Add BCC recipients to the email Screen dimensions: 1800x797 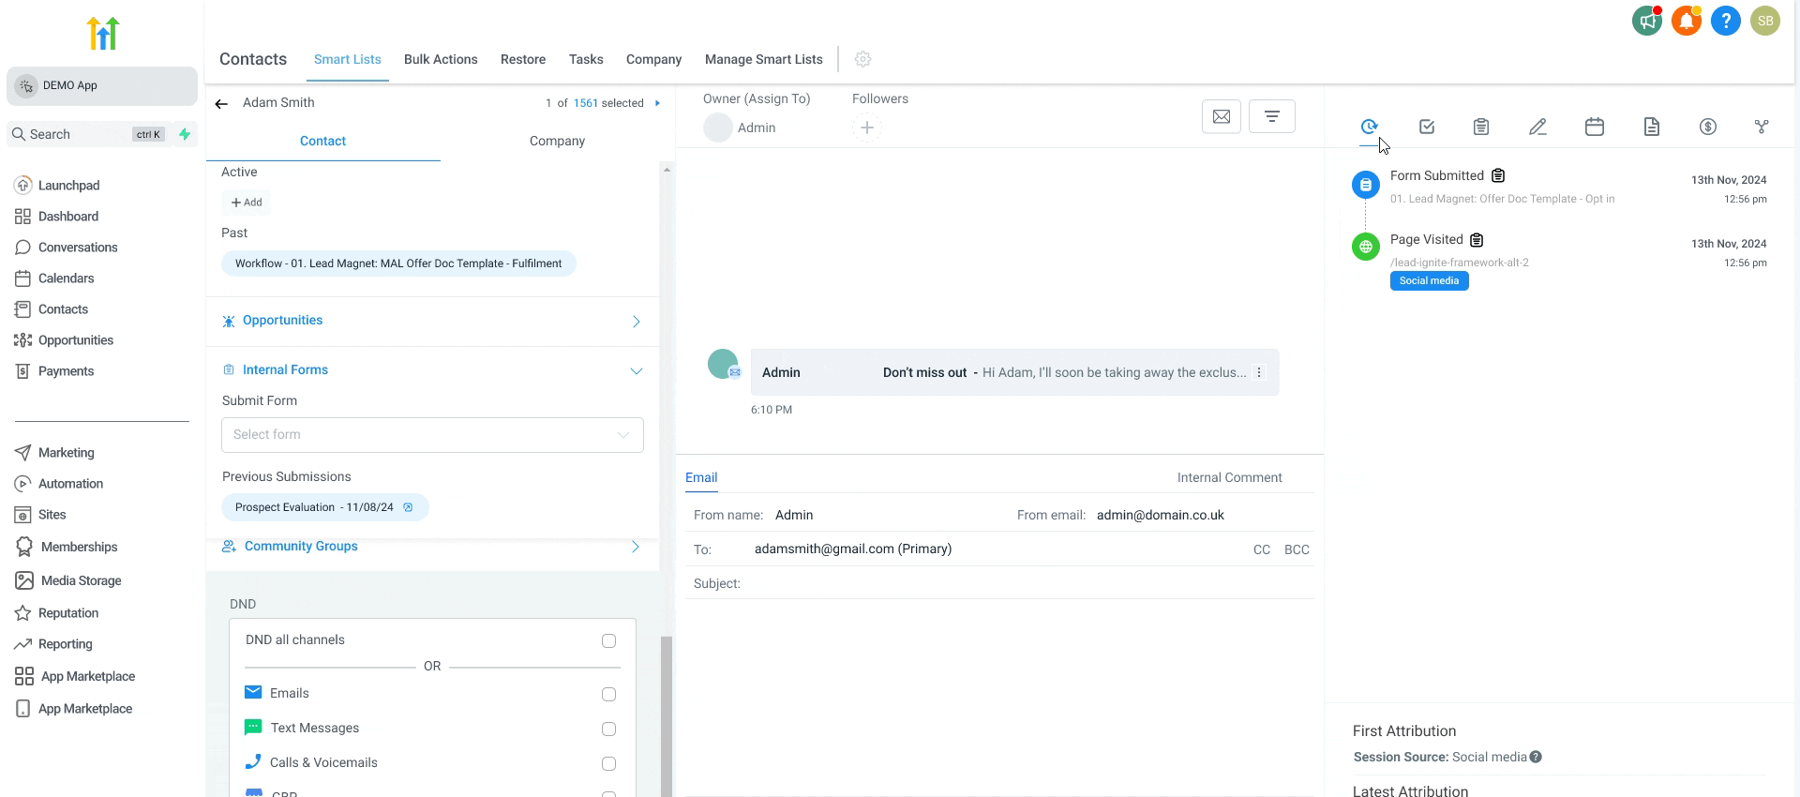[x=1297, y=549]
